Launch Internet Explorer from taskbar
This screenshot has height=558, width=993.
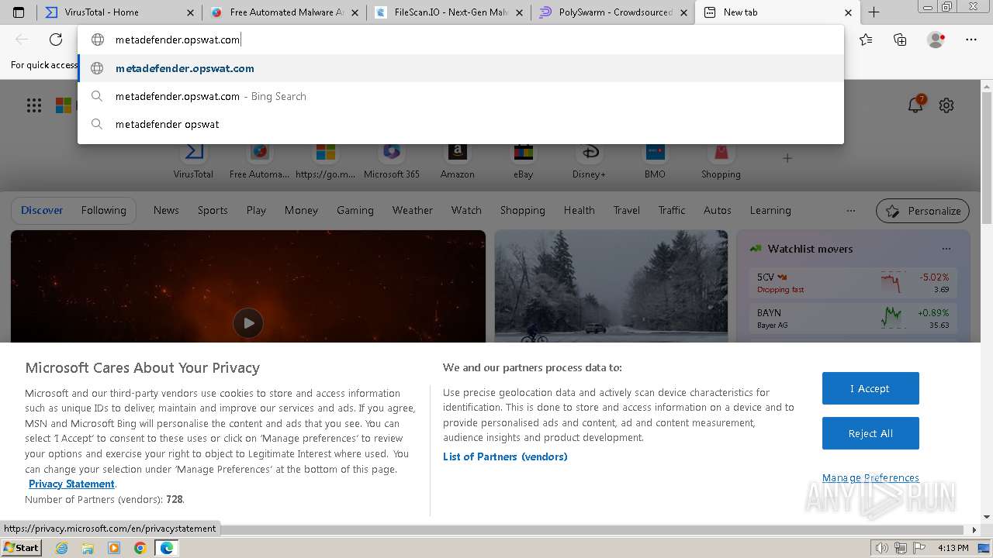[62, 548]
